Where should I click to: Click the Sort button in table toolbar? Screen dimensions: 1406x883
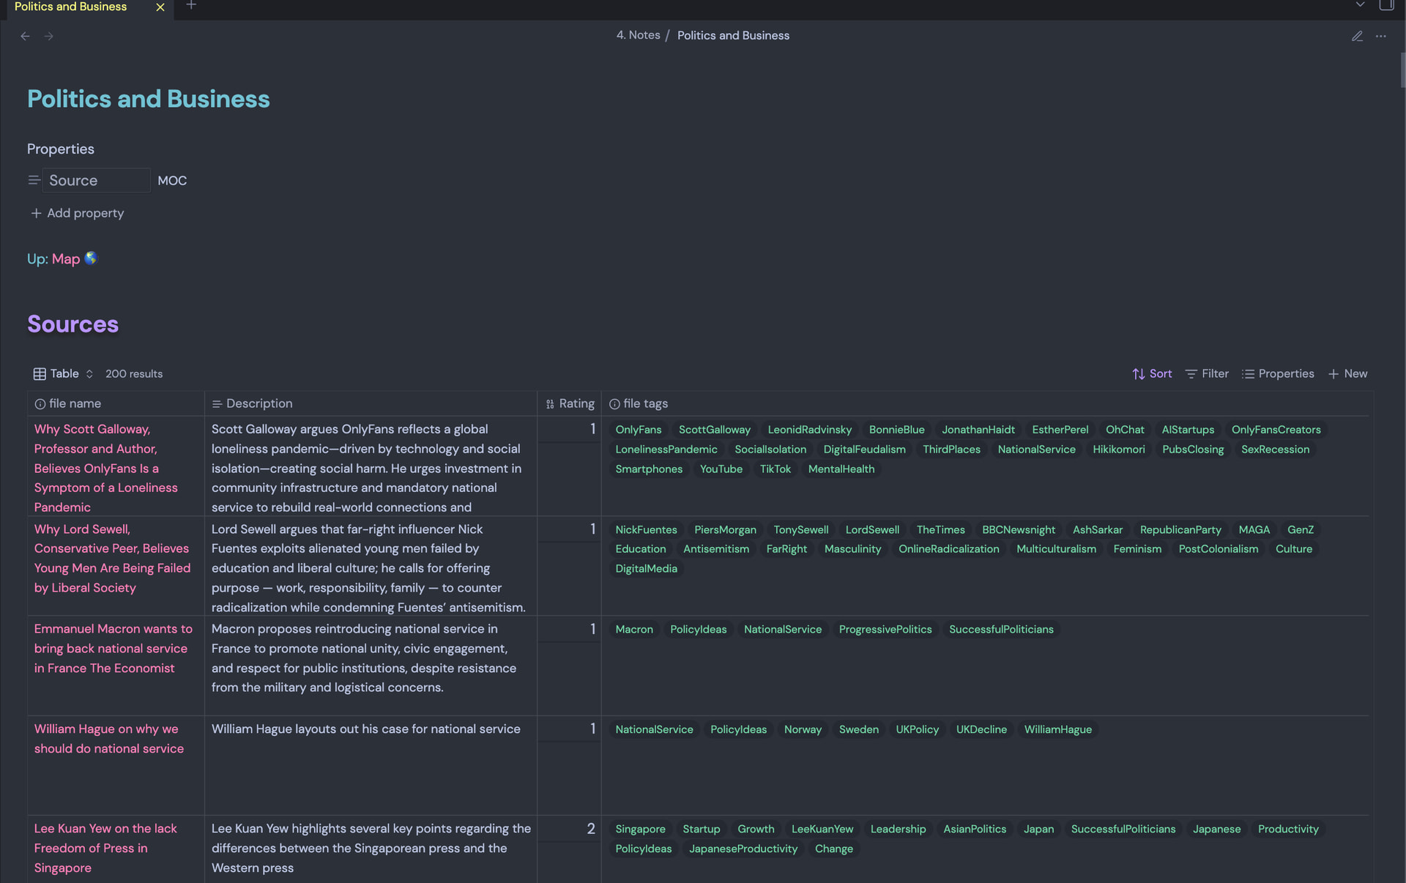coord(1152,373)
